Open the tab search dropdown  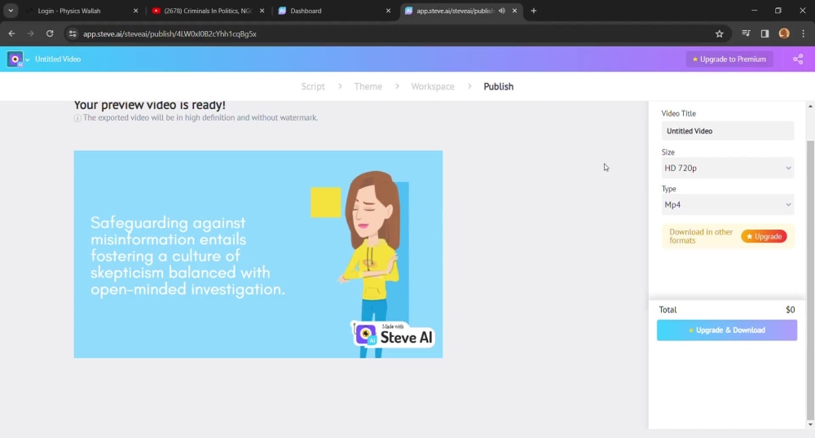click(x=11, y=11)
